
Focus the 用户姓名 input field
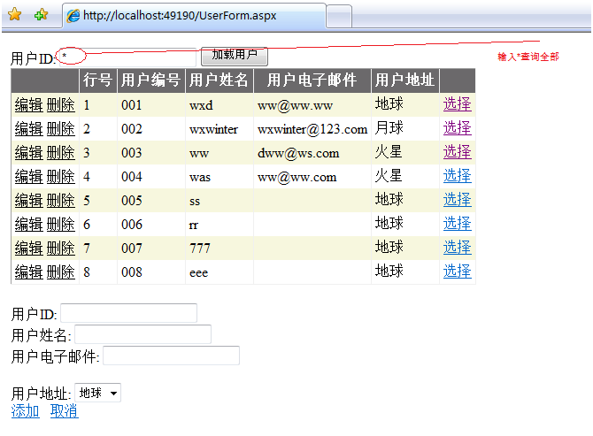tap(142, 334)
